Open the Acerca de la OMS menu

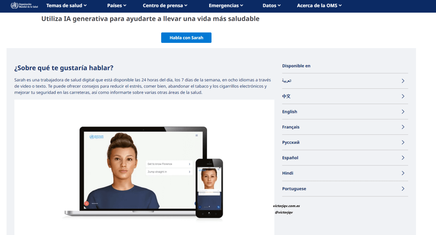click(319, 5)
